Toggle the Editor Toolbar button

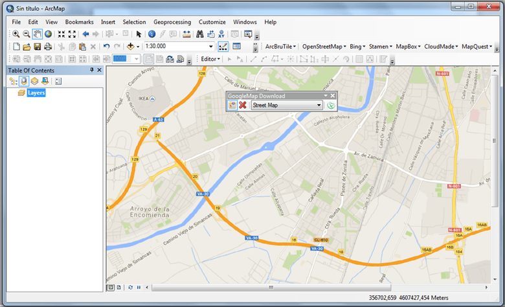pos(223,47)
